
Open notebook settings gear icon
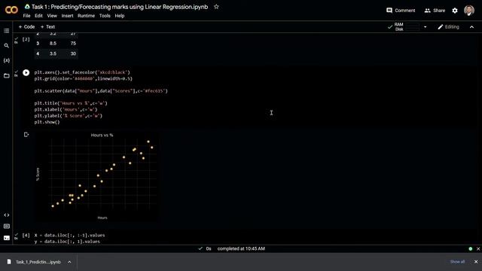pyautogui.click(x=455, y=11)
